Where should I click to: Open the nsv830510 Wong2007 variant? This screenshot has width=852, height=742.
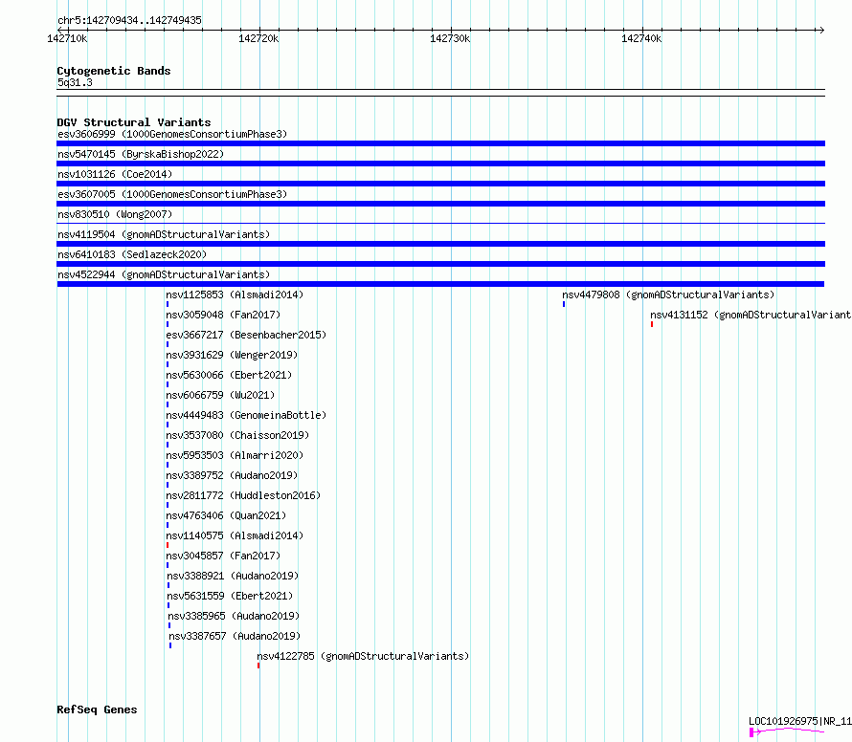click(115, 214)
